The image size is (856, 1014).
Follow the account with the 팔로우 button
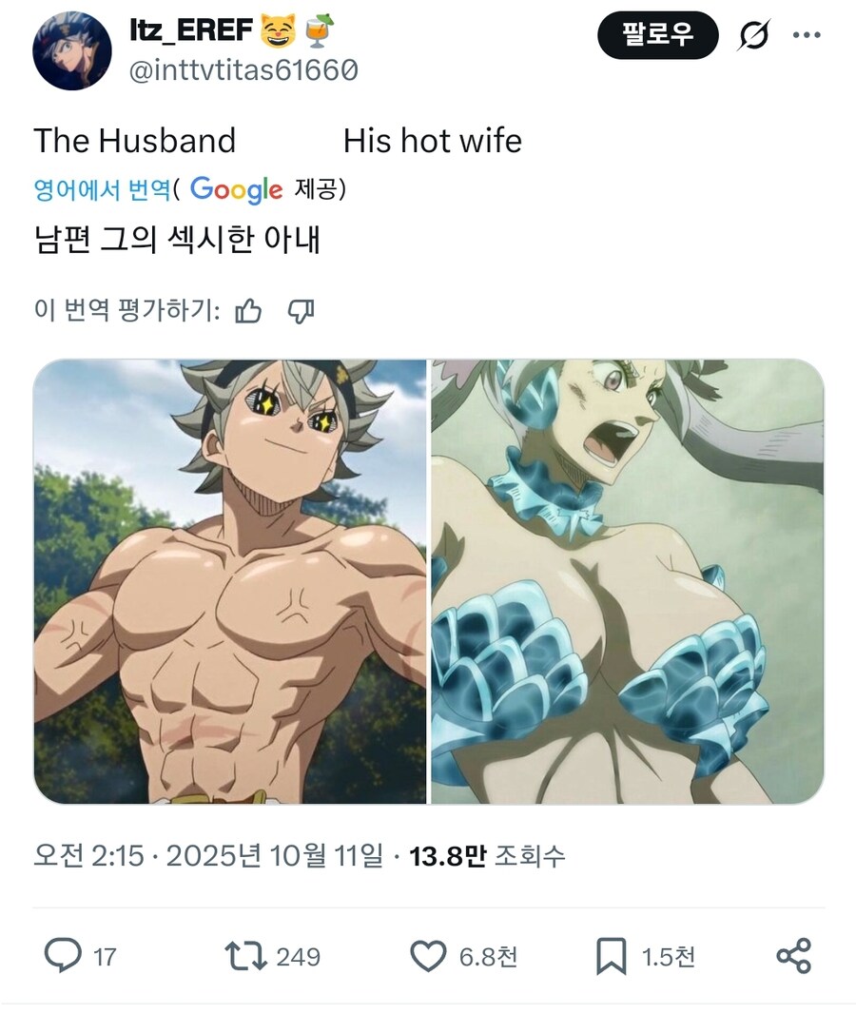point(657,35)
